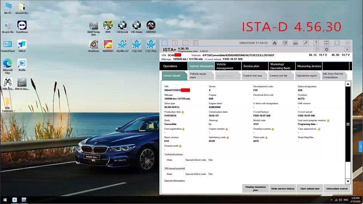Open the wrench tools icon
363x204 pixels.
click(306, 43)
